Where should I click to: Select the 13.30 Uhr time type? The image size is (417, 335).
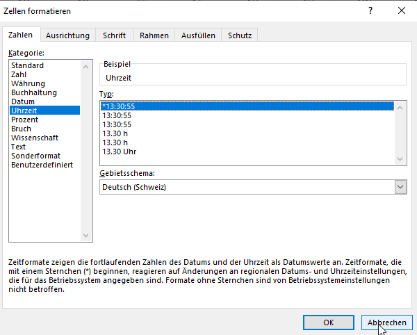pyautogui.click(x=247, y=152)
